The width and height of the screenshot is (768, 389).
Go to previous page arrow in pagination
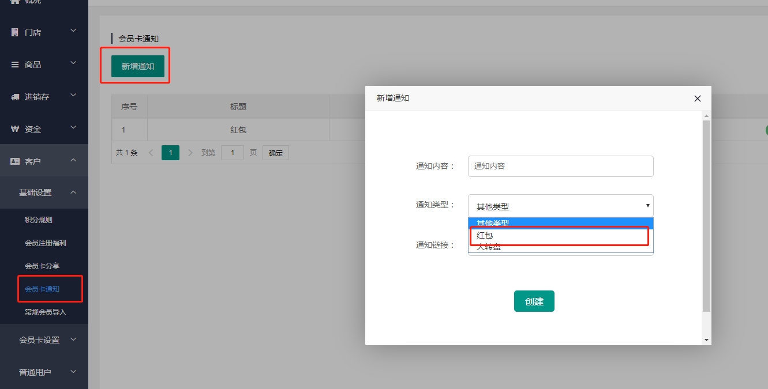[151, 153]
